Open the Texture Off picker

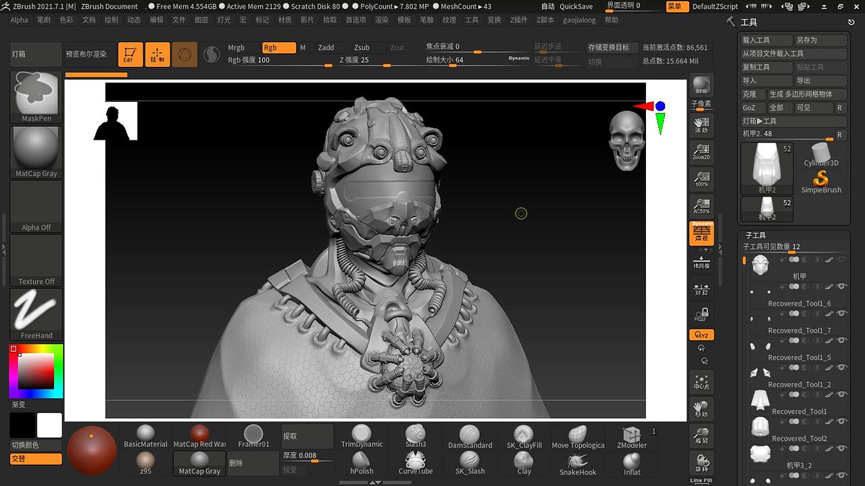tap(36, 260)
